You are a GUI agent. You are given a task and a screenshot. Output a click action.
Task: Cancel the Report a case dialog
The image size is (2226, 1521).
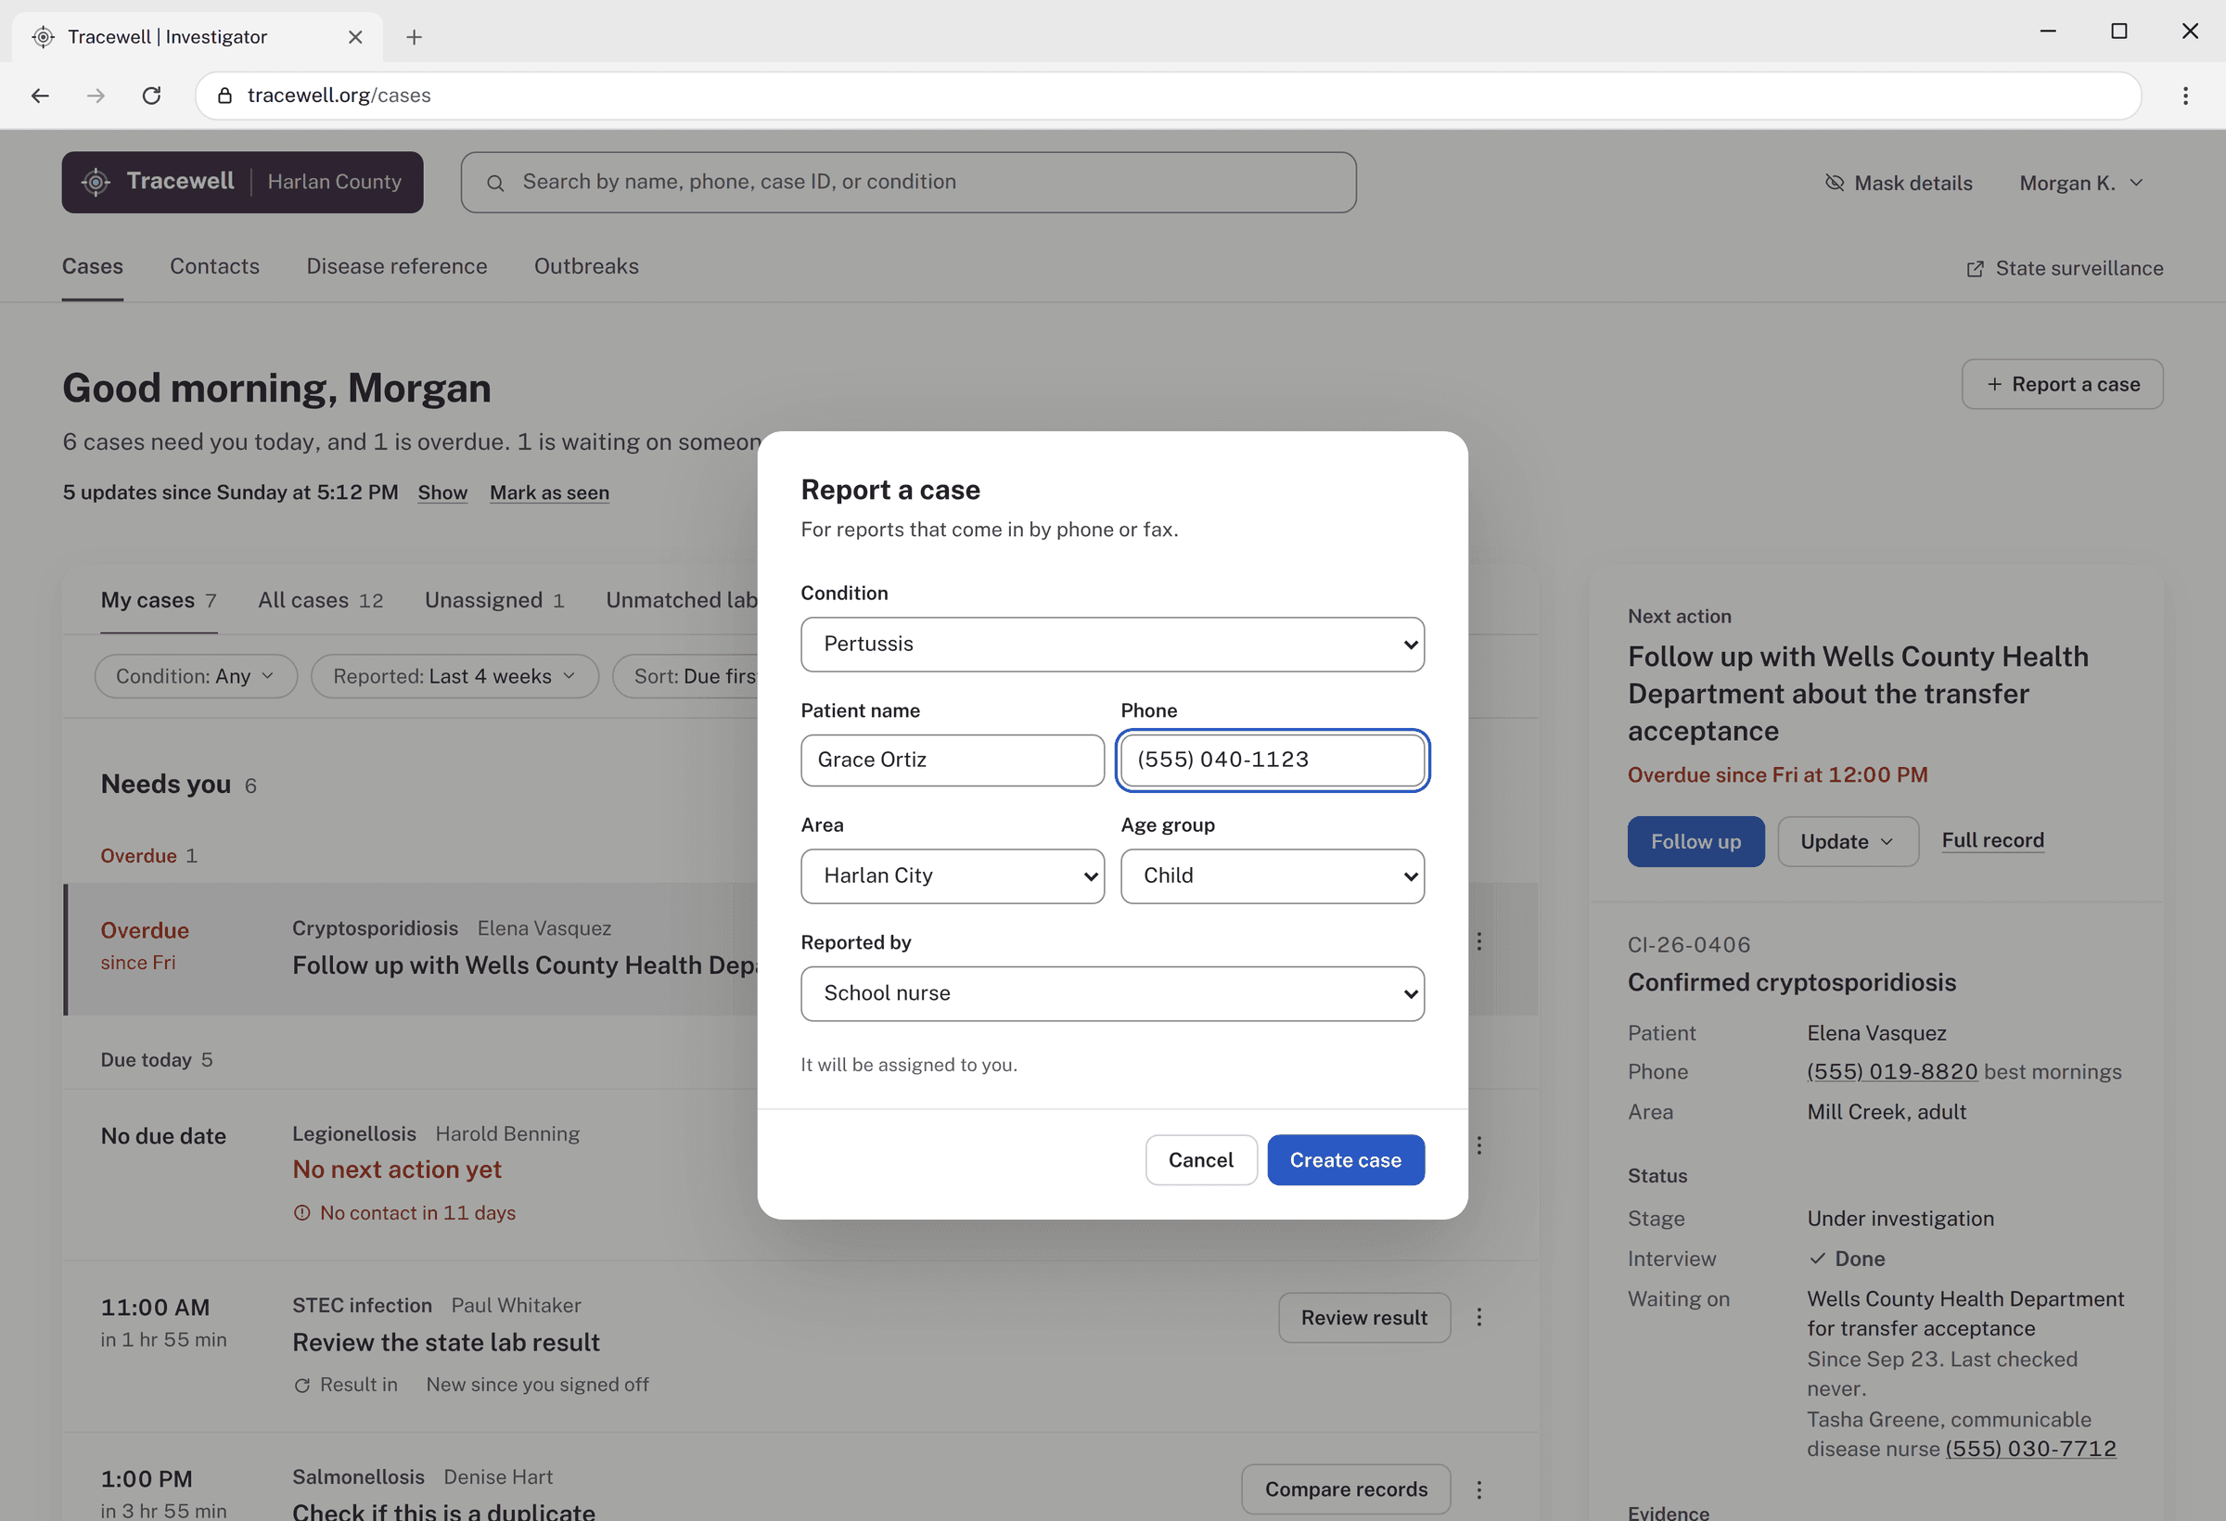(1200, 1160)
